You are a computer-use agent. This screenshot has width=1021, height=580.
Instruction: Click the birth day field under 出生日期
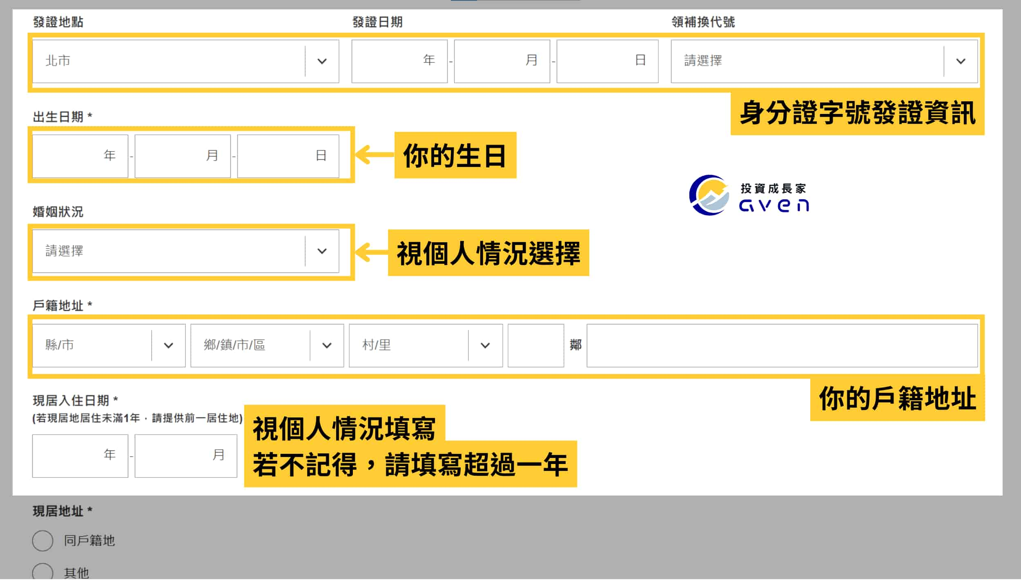tap(288, 156)
